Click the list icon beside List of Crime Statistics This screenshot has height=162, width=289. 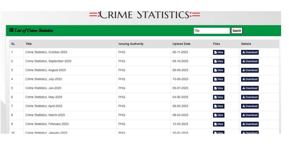click(x=11, y=30)
